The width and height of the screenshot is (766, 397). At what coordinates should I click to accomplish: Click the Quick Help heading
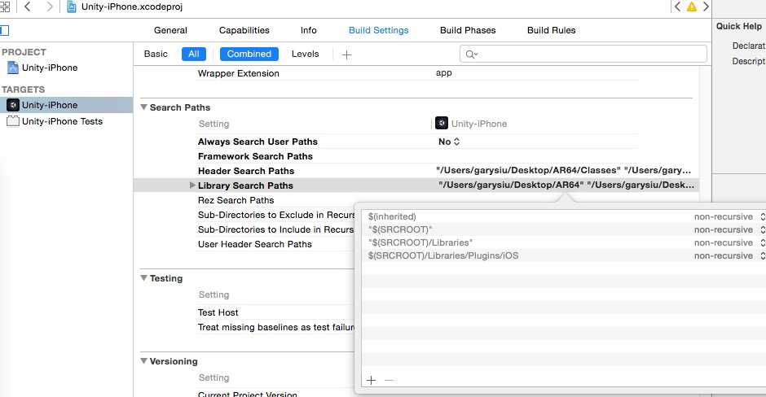pos(738,26)
